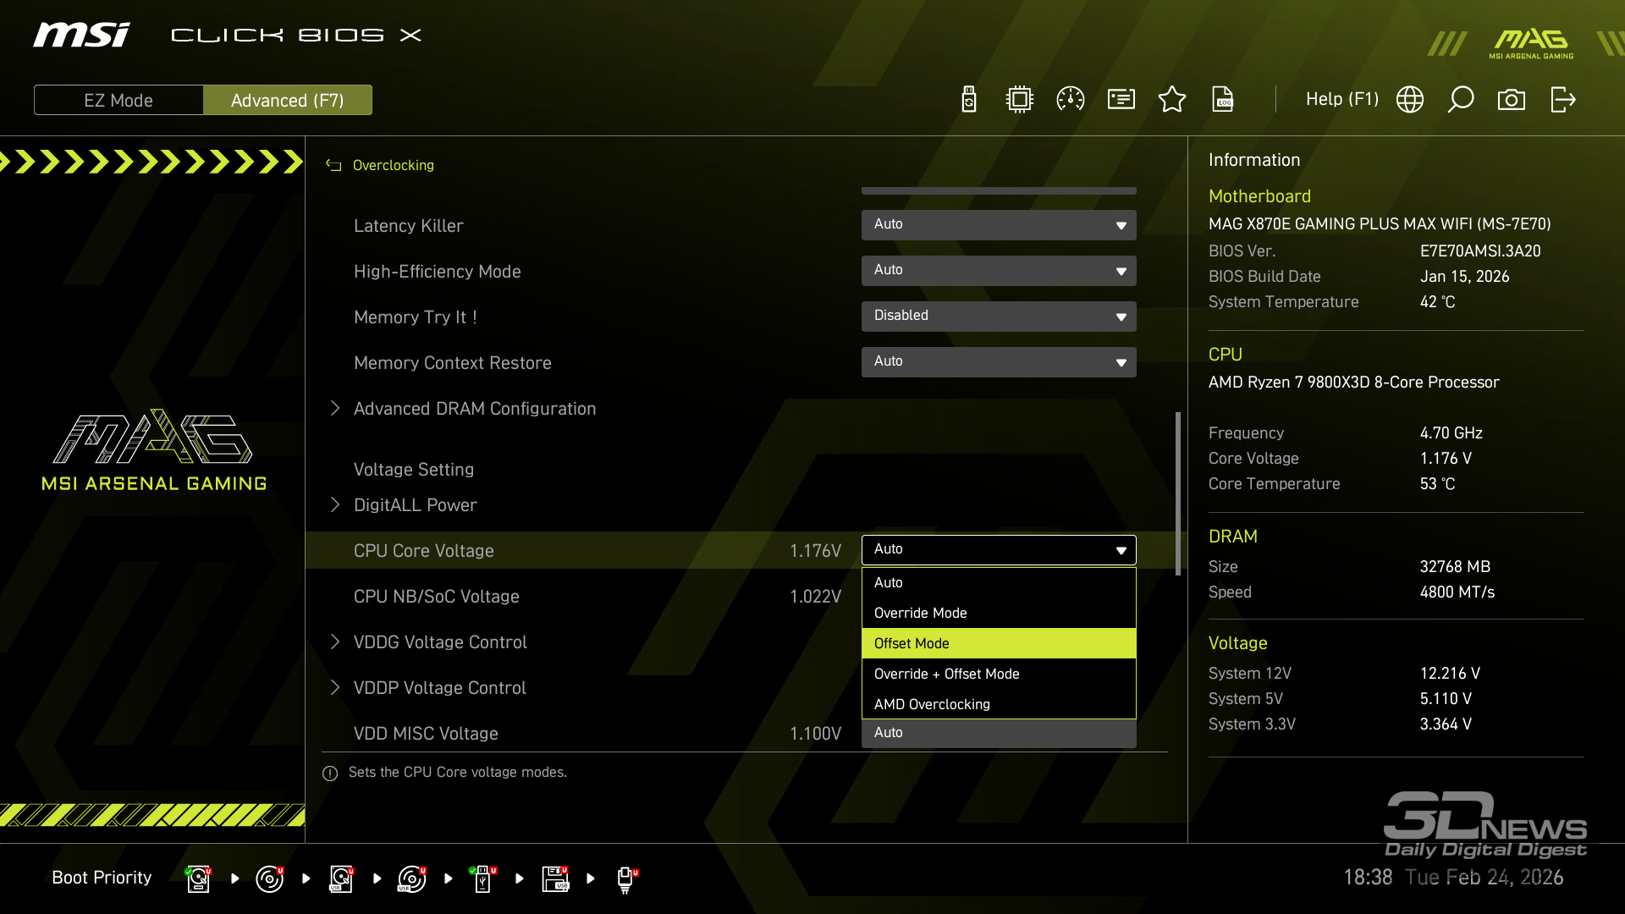Switch to EZ Mode
Screen dimensions: 1625x914
click(x=118, y=100)
